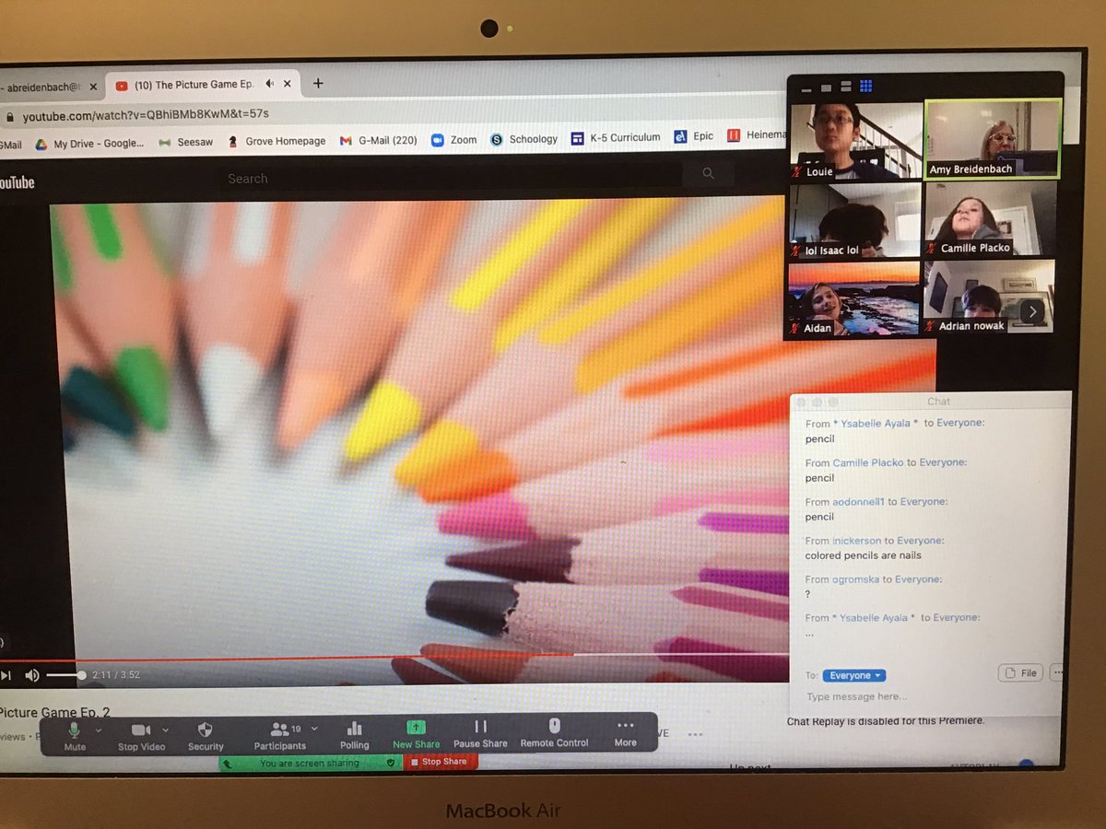This screenshot has height=829, width=1106.
Task: Switch to stacked thumbnail strip view
Action: 846,87
